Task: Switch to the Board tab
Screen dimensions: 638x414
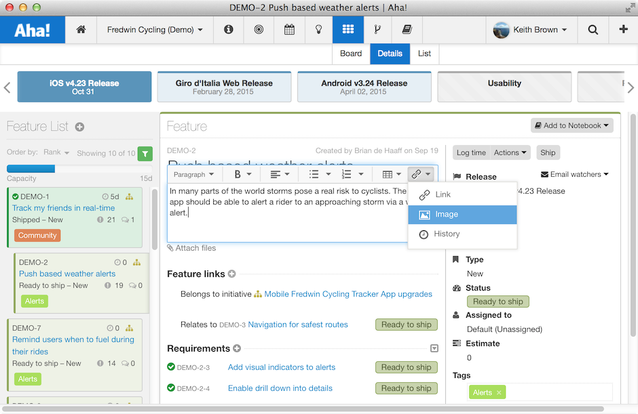Action: click(x=351, y=54)
